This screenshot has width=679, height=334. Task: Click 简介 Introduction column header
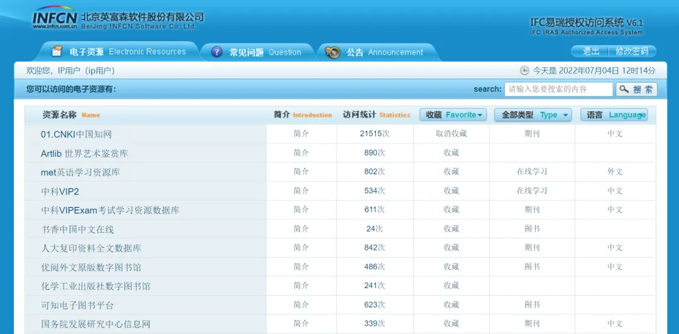pos(302,115)
